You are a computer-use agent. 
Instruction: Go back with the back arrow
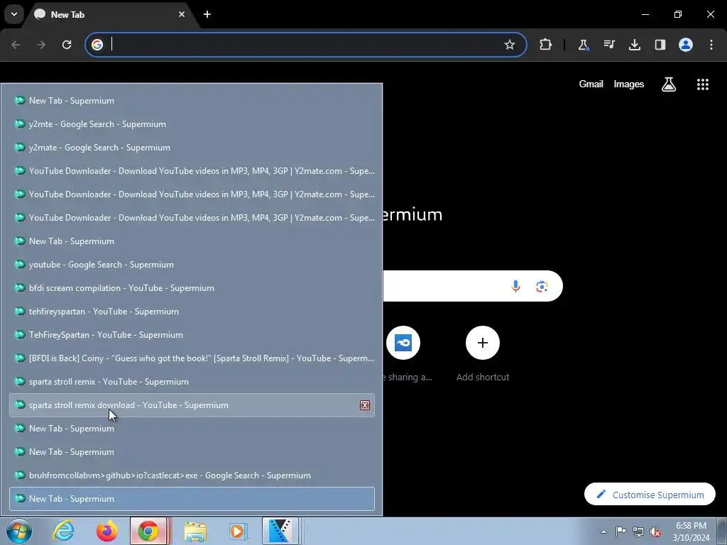coord(16,45)
